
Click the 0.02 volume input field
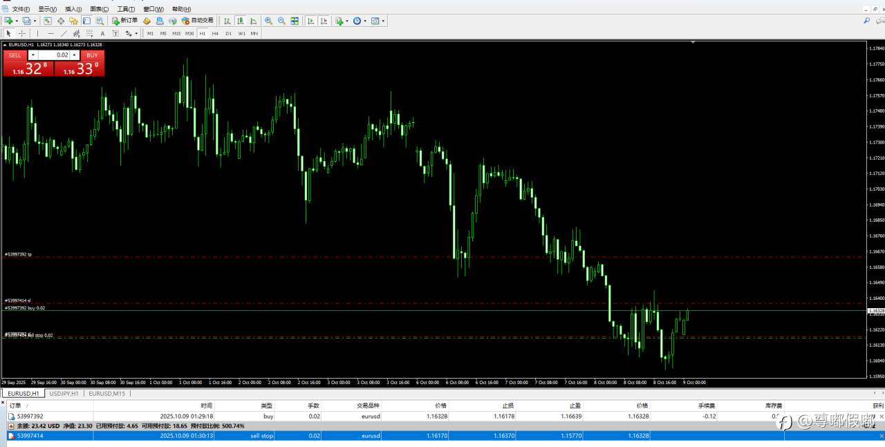[54, 55]
